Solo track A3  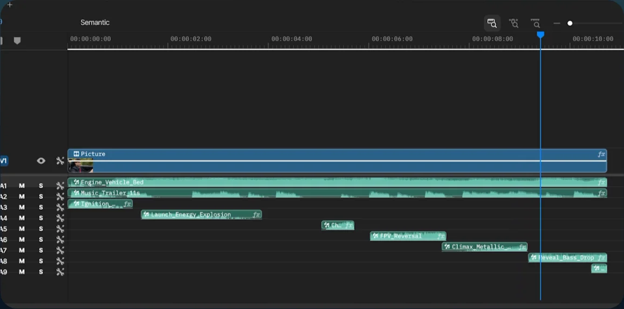pos(40,207)
